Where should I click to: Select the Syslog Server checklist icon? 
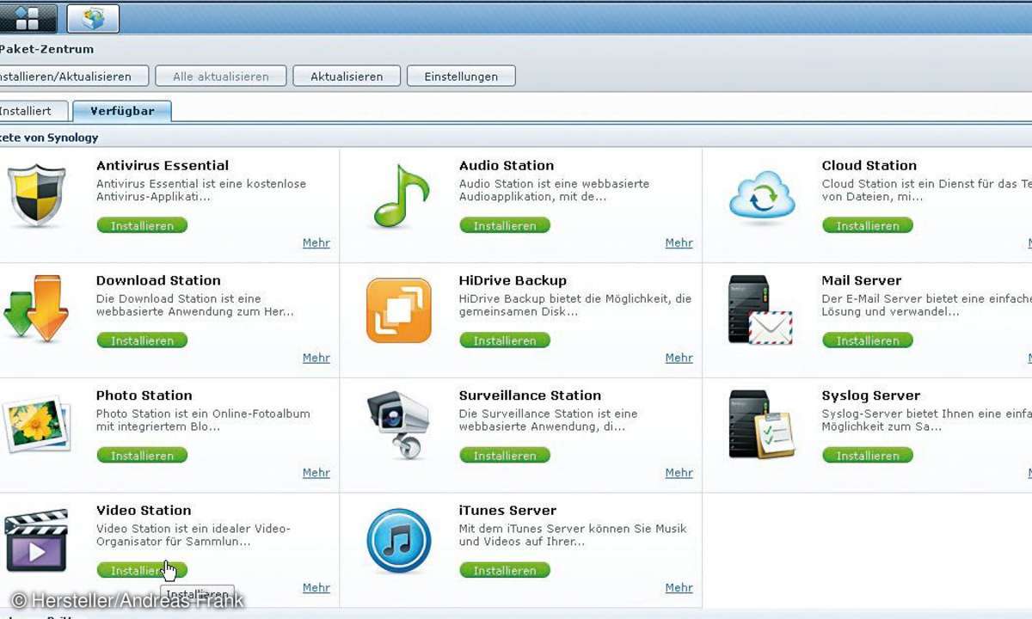(762, 425)
